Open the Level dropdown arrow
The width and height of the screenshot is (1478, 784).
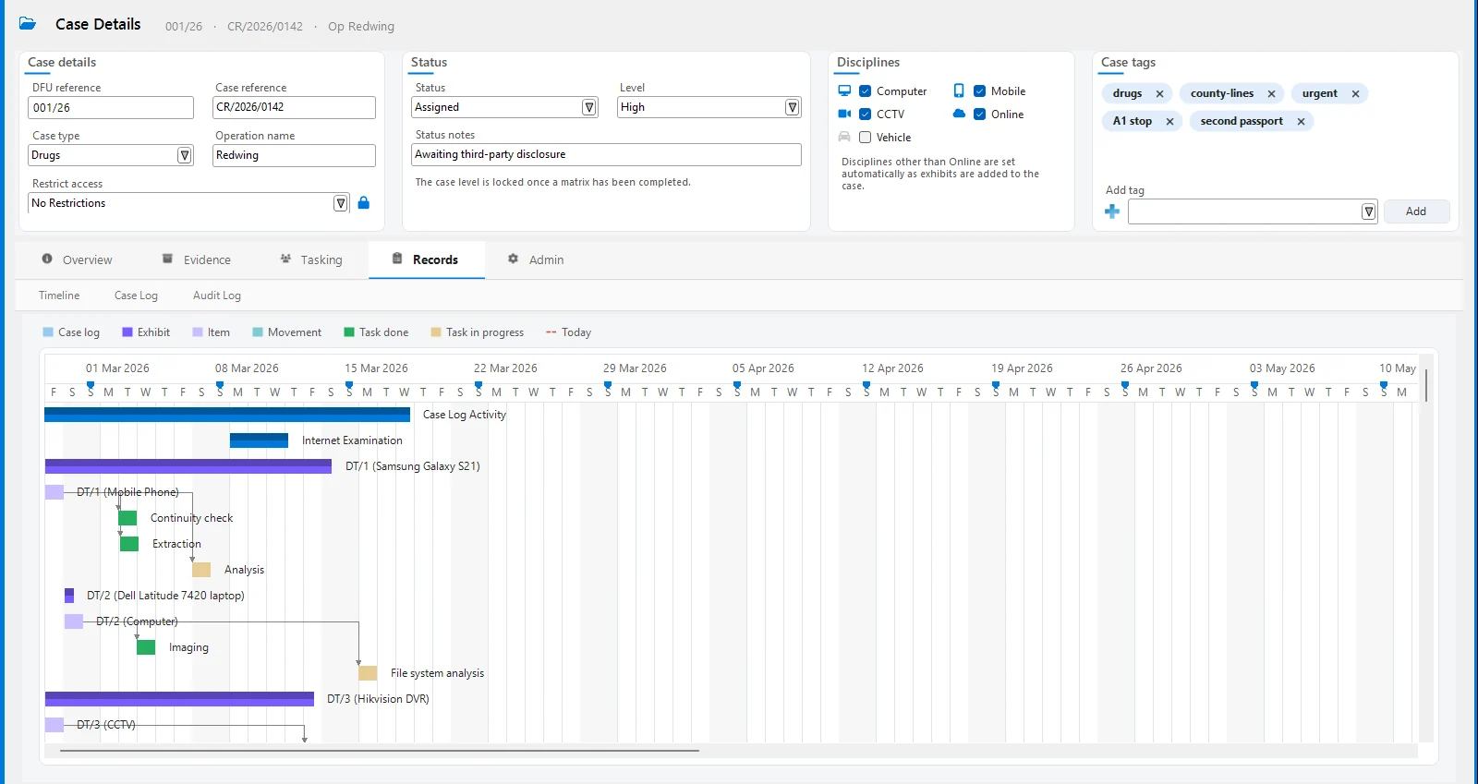[793, 107]
